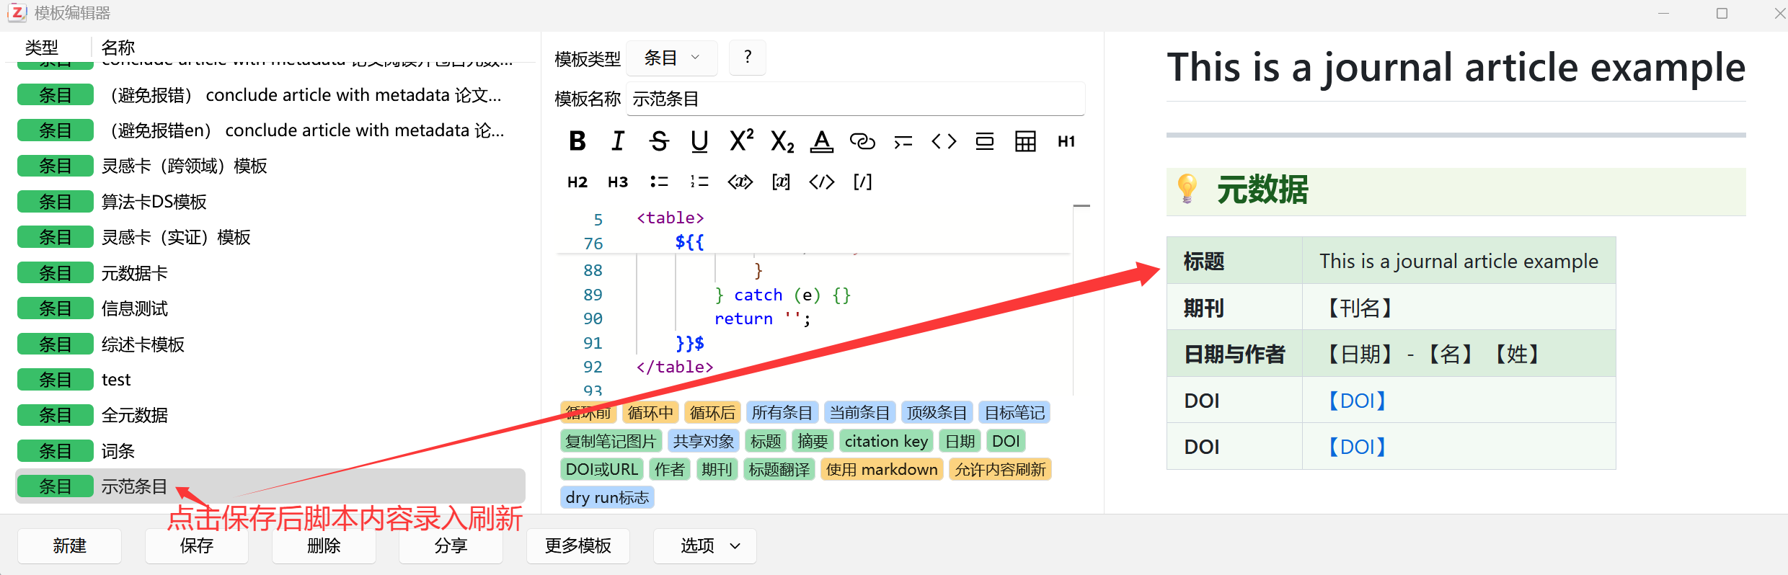Select the 灵感卡（实证）模板 row
The image size is (1788, 575).
(270, 237)
